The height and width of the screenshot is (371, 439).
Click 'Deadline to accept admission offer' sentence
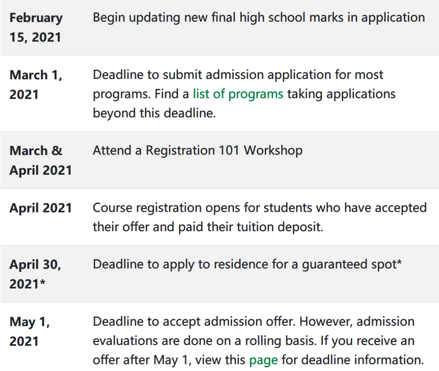pos(194,322)
